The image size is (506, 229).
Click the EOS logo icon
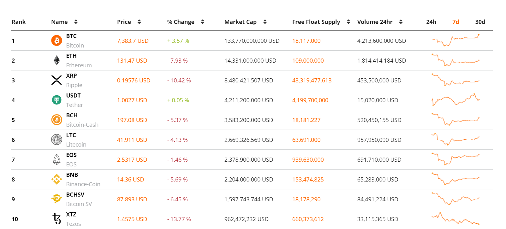pos(57,159)
